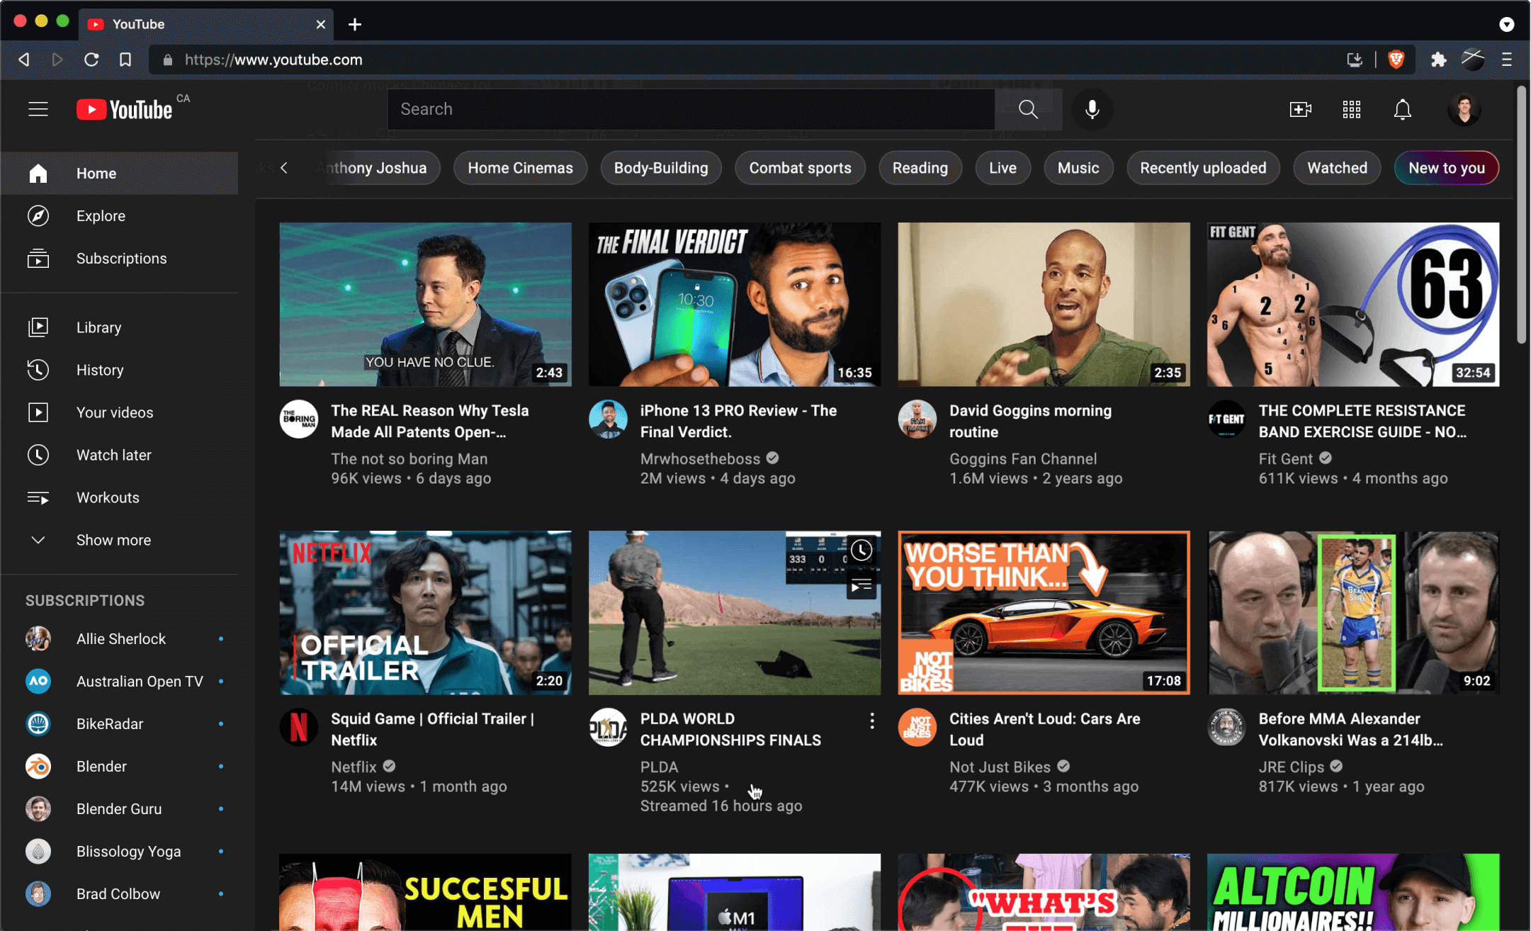1531x931 pixels.
Task: Click the voice search microphone icon
Action: pos(1092,109)
